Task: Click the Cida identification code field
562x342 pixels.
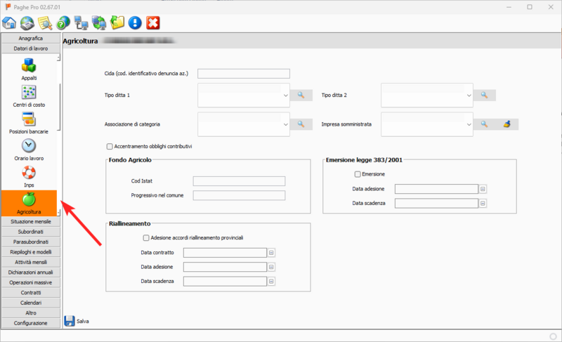Action: (244, 73)
